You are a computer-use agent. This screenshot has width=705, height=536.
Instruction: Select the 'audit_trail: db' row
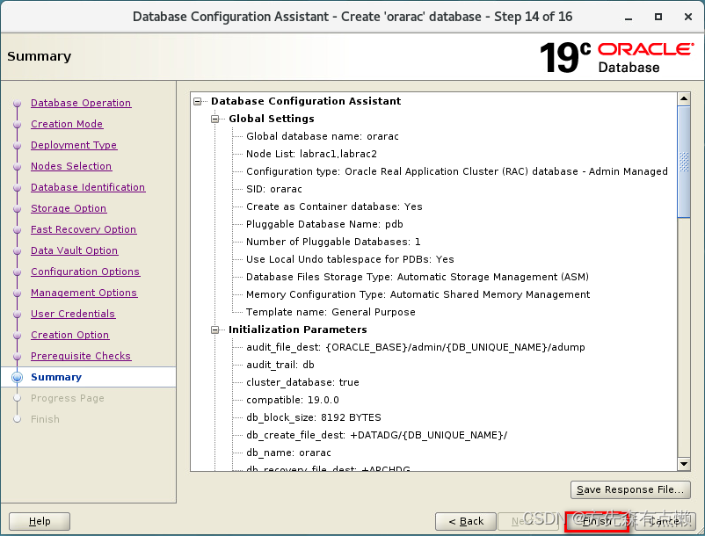pos(280,365)
